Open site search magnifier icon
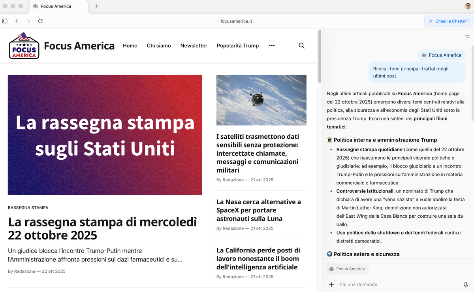The height and width of the screenshot is (292, 474). pyautogui.click(x=301, y=45)
